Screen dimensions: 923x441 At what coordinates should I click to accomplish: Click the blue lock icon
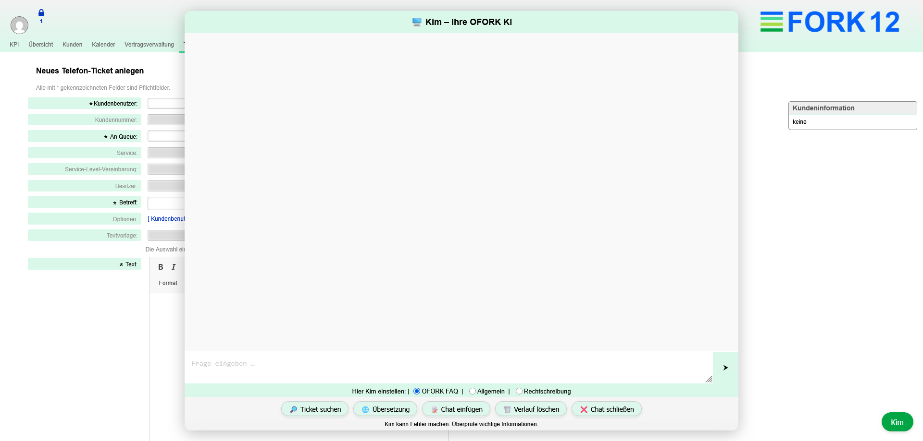click(x=41, y=13)
